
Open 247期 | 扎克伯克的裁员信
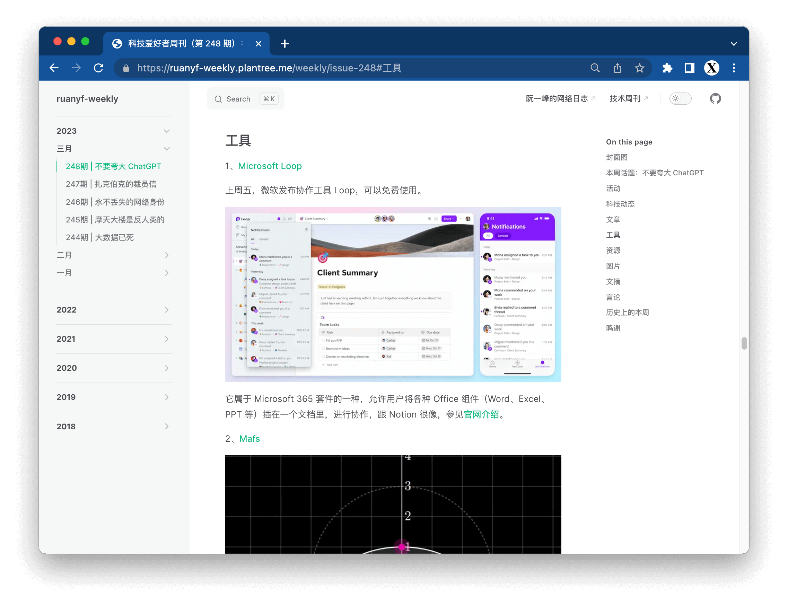111,184
